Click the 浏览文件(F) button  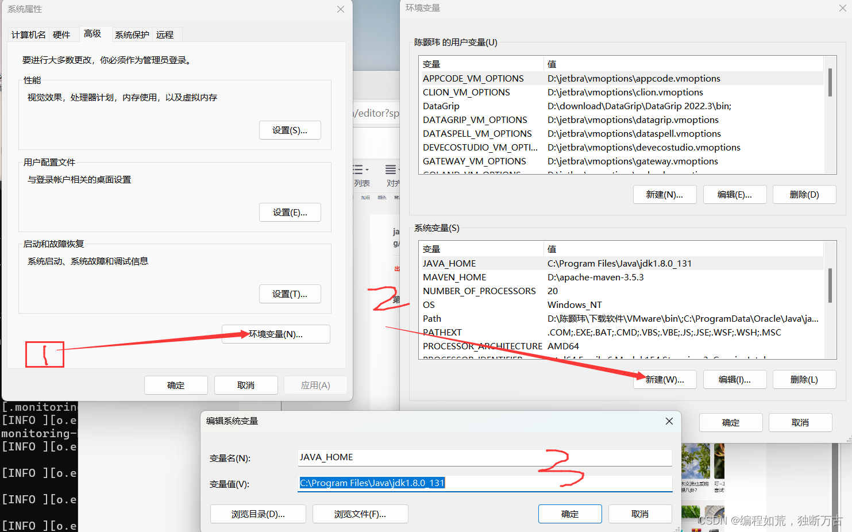(360, 514)
